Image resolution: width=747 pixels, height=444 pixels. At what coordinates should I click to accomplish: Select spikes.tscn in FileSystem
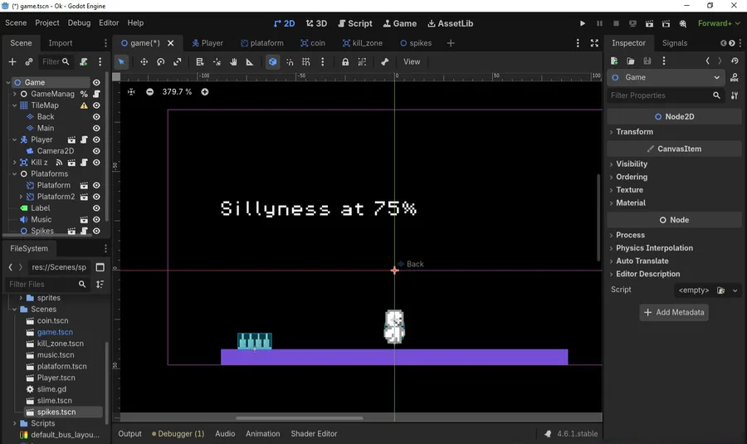pyautogui.click(x=56, y=412)
